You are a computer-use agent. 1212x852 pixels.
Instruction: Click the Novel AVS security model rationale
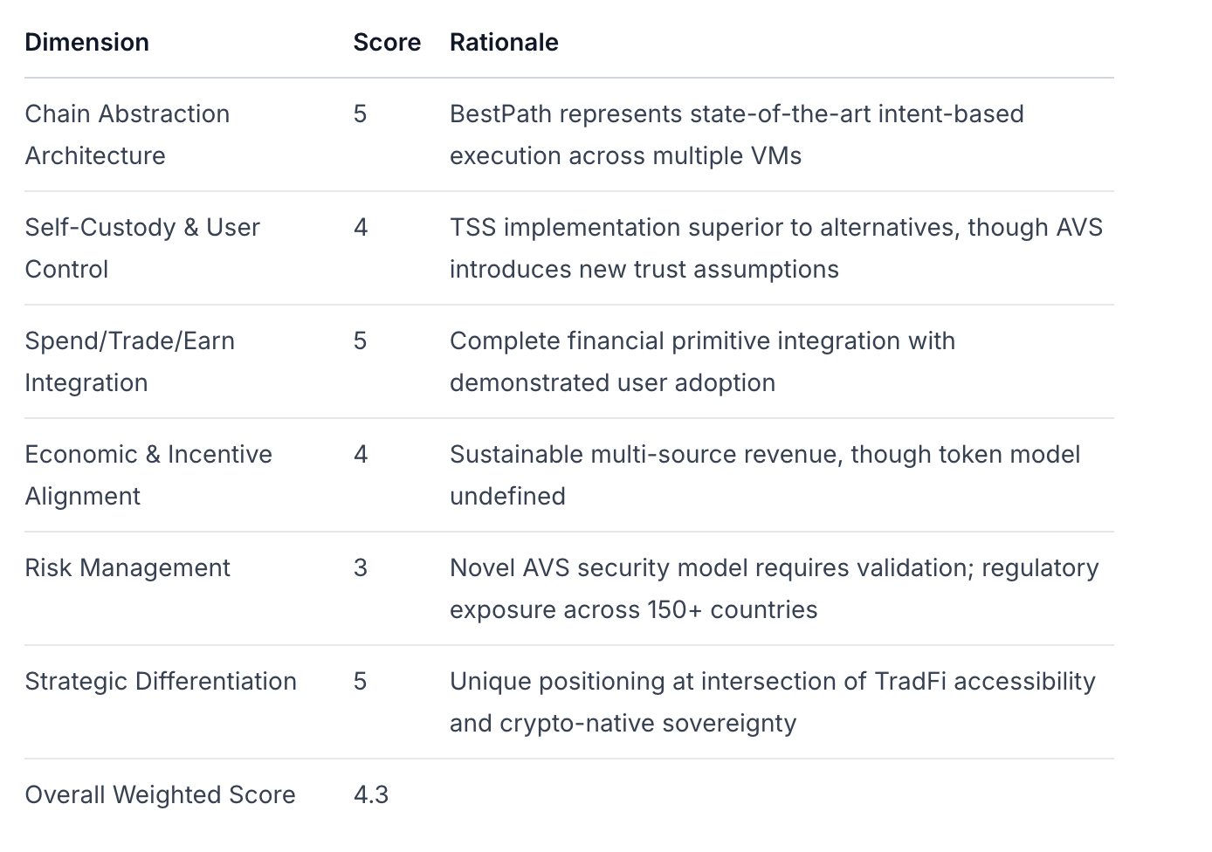(x=774, y=588)
